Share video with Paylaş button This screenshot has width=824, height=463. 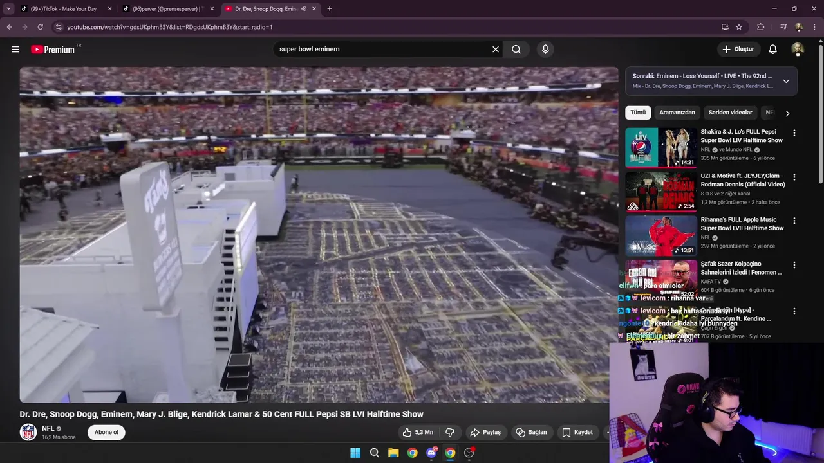[485, 432]
